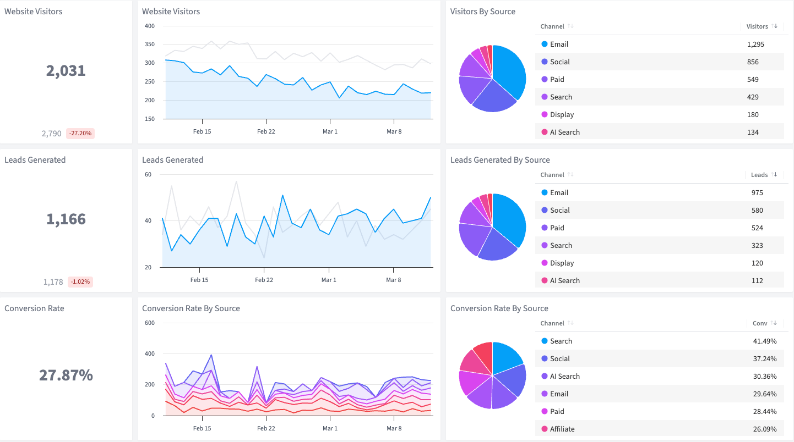
Task: Click the dot beside Email at 29.64% conversion
Action: point(545,394)
